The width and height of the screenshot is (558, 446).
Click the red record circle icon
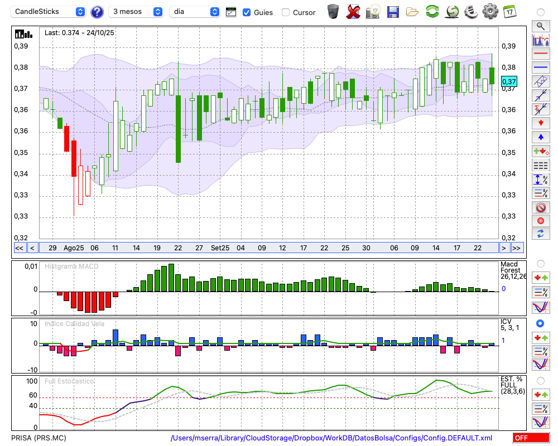coord(541,221)
